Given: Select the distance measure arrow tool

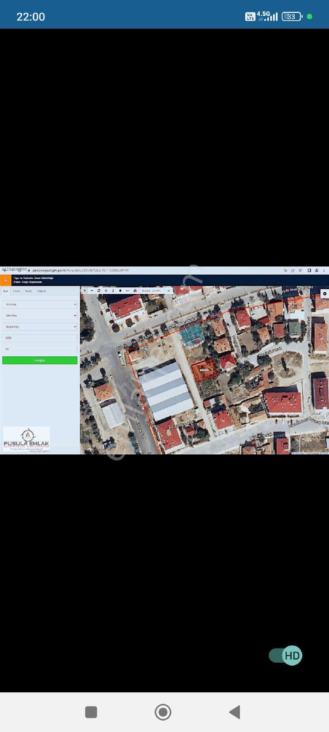Looking at the screenshot, I should tap(128, 291).
